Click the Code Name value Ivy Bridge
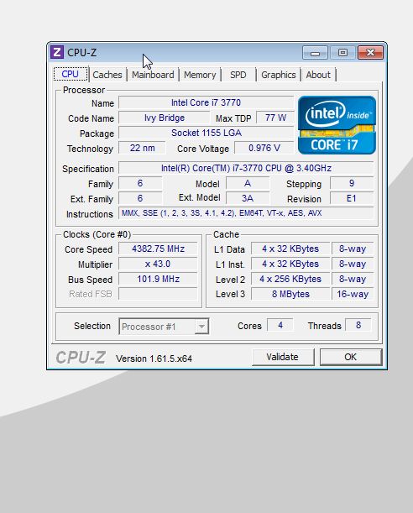This screenshot has height=513, width=413. pos(165,118)
